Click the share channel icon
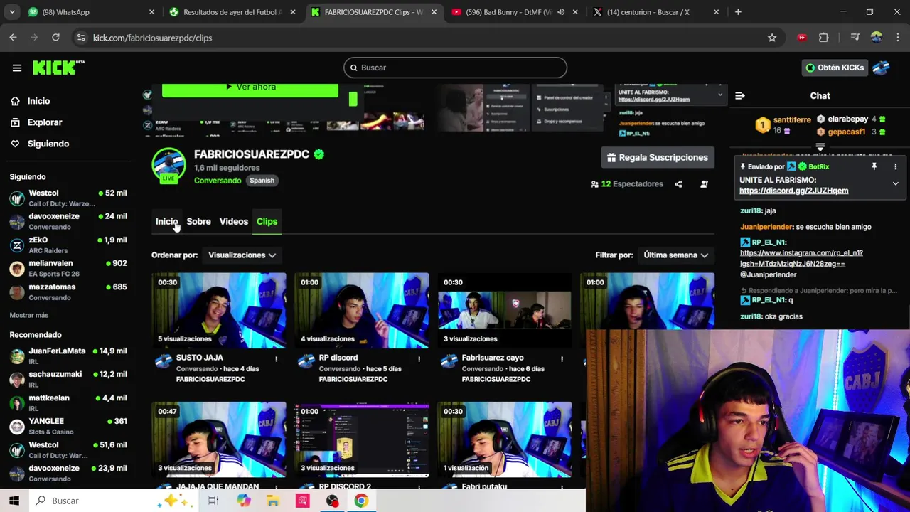 [x=678, y=184]
